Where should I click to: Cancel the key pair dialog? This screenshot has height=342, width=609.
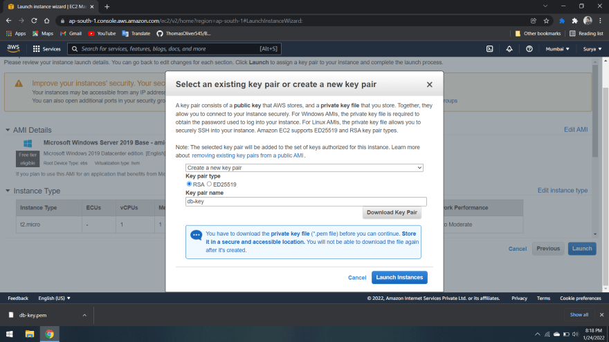(x=357, y=278)
